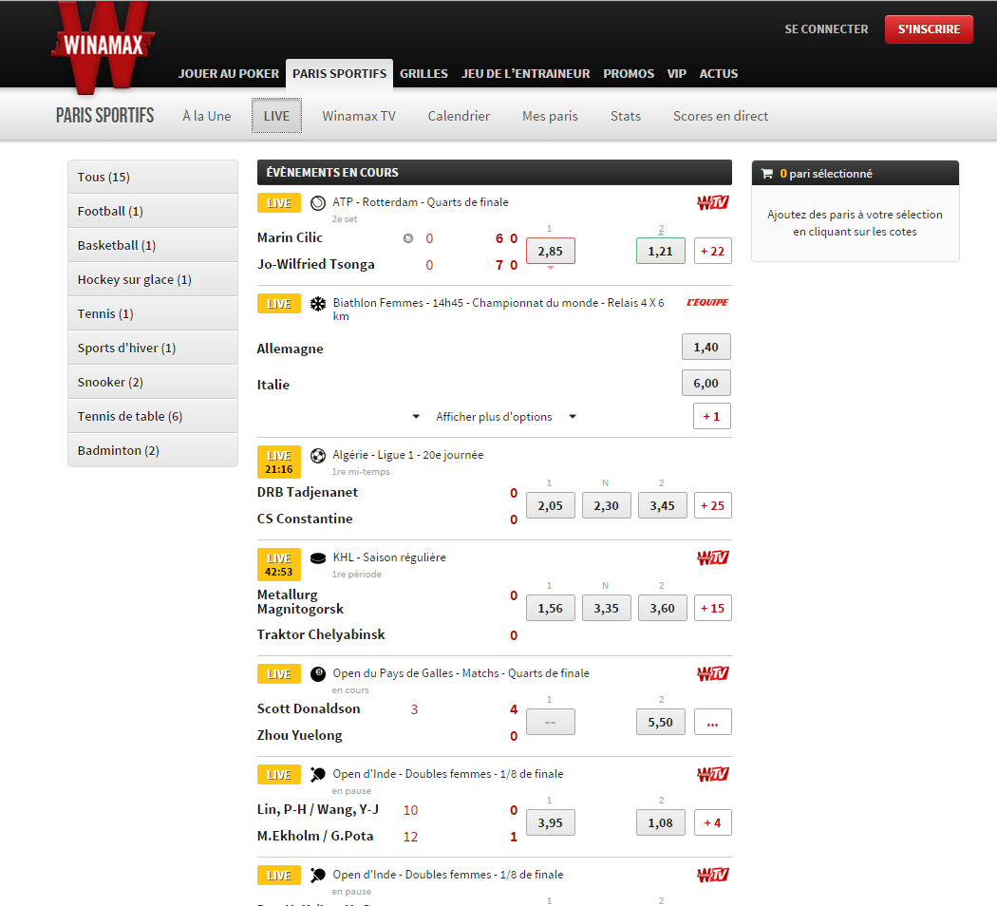
Task: Click the LIVE 42:53 badge of KHL match
Action: [x=278, y=564]
